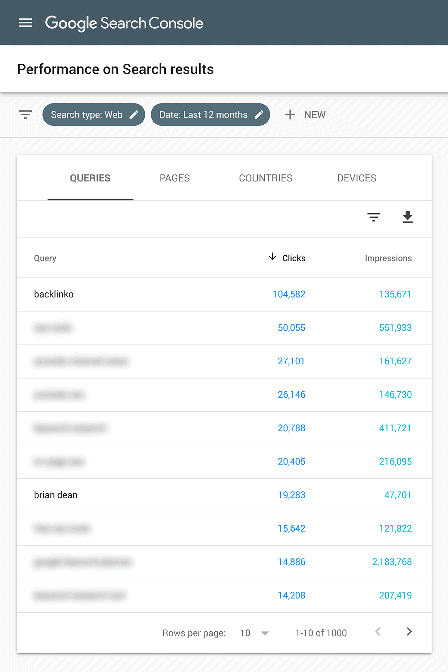Click impressions value 216,095
Screen dimensions: 448x672
point(395,461)
